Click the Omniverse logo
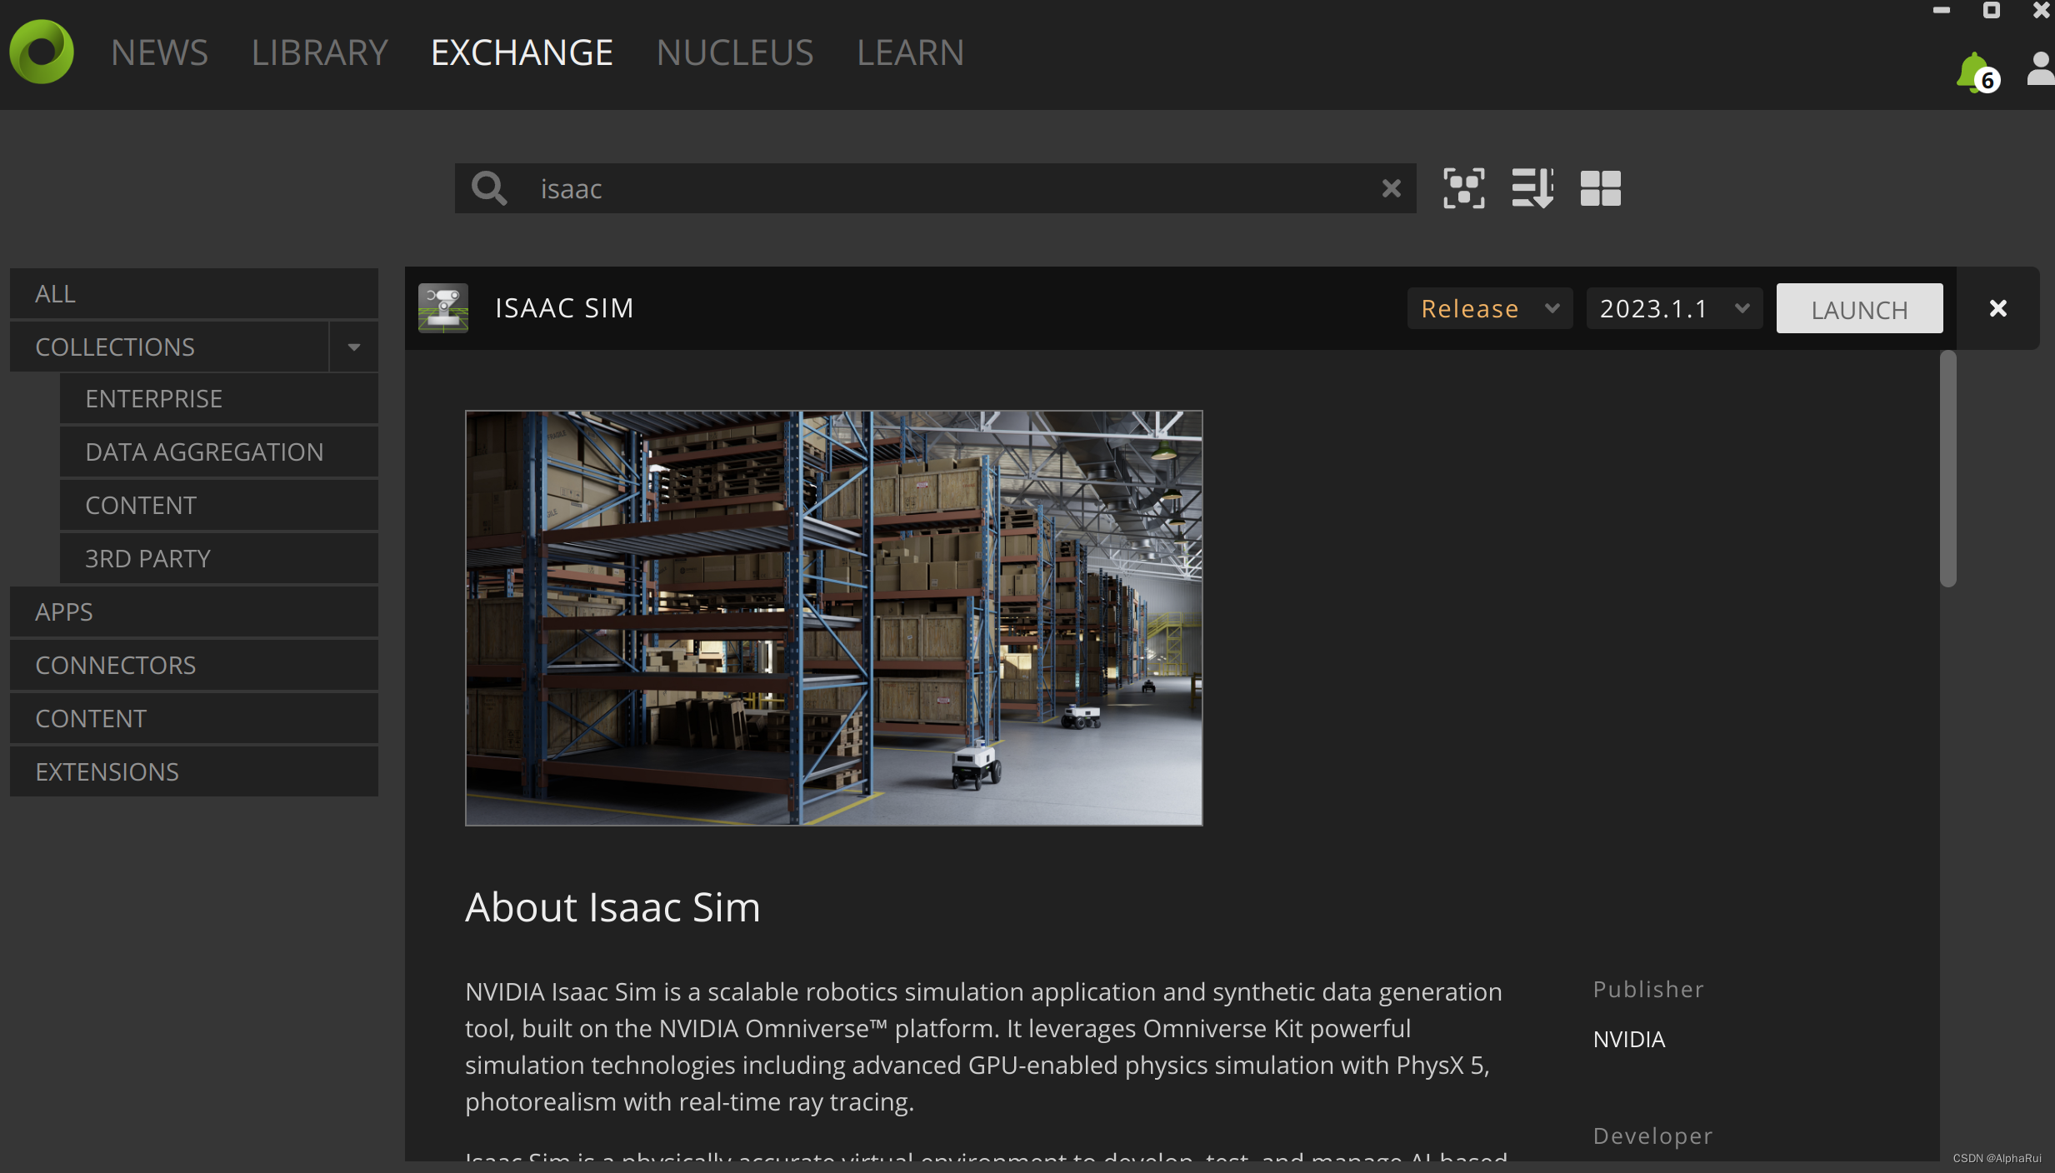Image resolution: width=2055 pixels, height=1173 pixels. [x=40, y=52]
